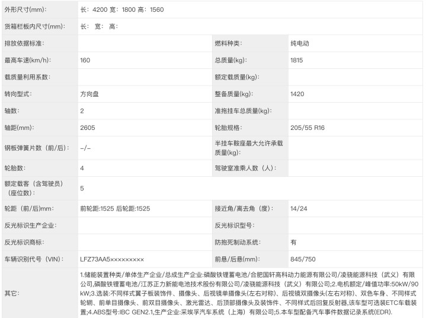This screenshot has height=318, width=426.
Task: Click the 反光标识商标 label
Action: (x=24, y=243)
